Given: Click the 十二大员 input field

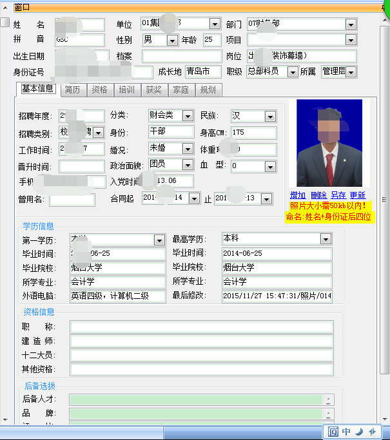Looking at the screenshot, I should (x=202, y=356).
